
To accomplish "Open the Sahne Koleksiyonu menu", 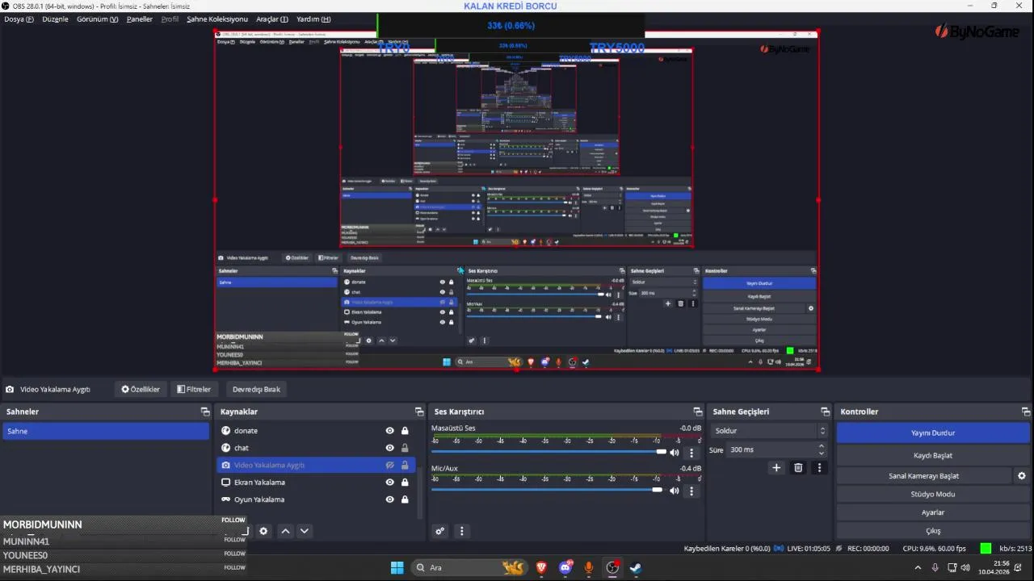I will 217,19.
